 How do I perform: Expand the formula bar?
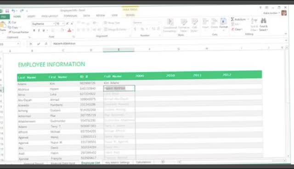tap(286, 40)
